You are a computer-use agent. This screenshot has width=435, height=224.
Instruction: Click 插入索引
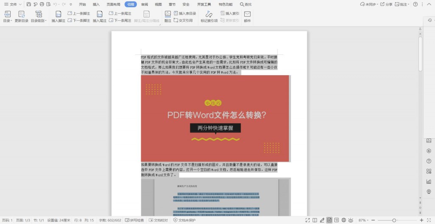(230, 13)
